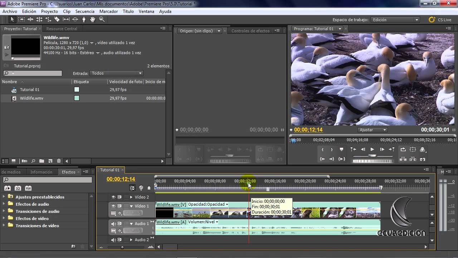Select the Pen tool in toolbar

tap(84, 20)
